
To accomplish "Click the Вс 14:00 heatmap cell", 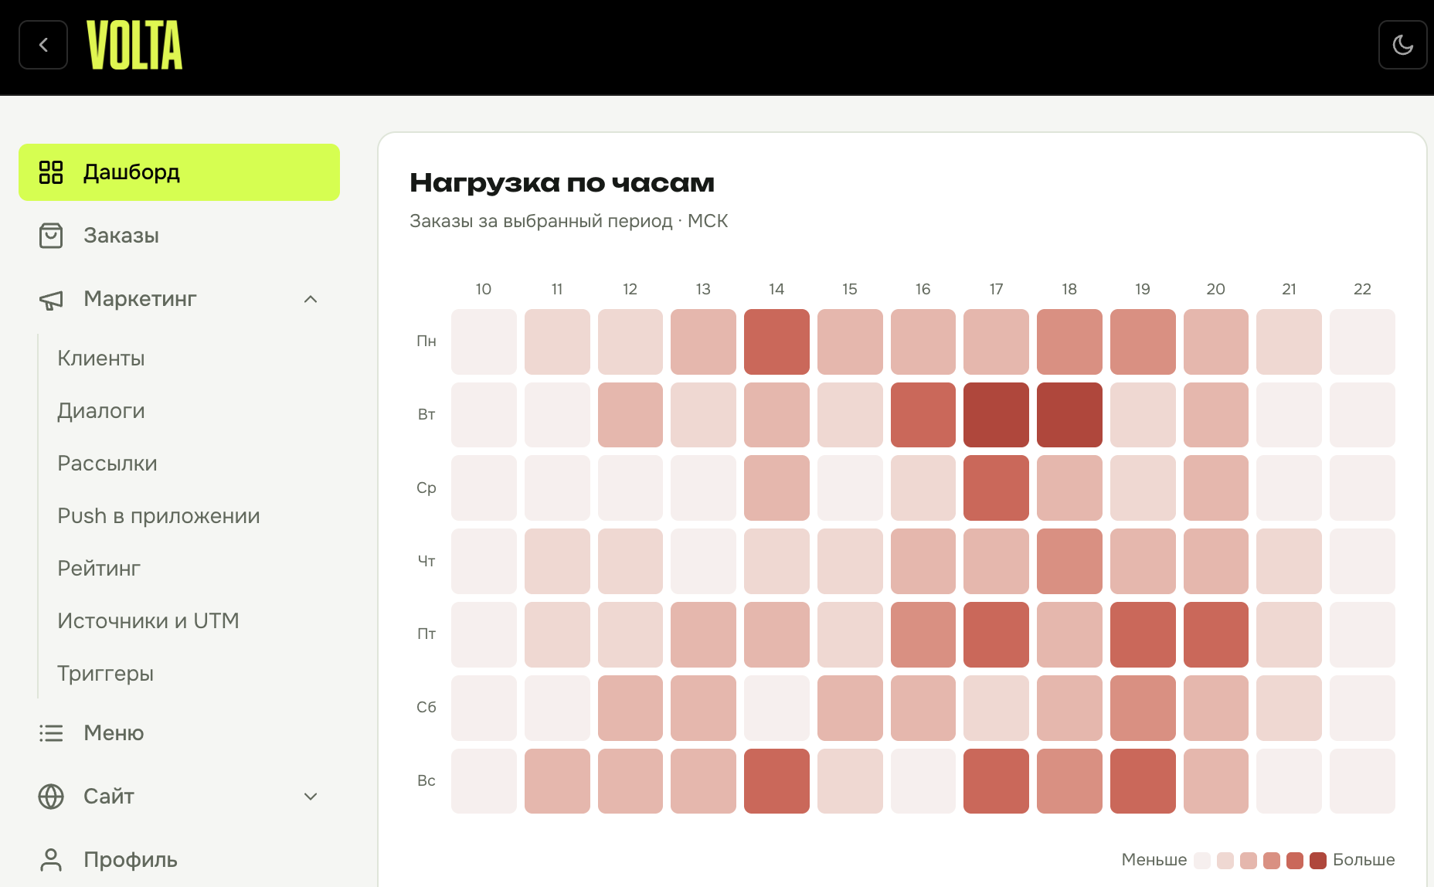I will [x=776, y=781].
